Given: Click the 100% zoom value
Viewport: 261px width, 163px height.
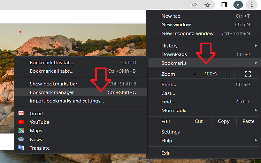Looking at the screenshot, I should 210,74.
